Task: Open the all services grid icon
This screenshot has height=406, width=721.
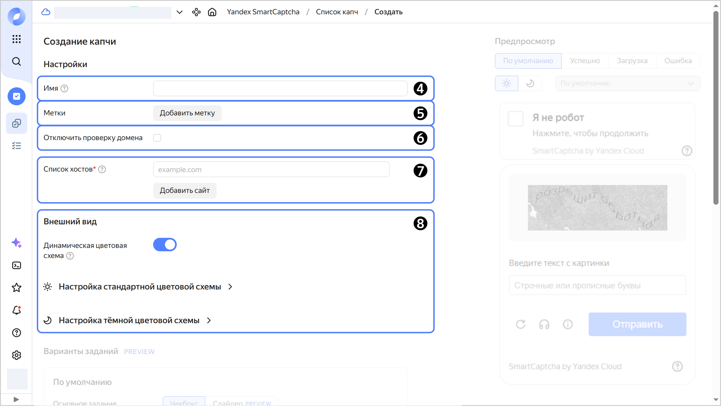Action: (x=17, y=39)
